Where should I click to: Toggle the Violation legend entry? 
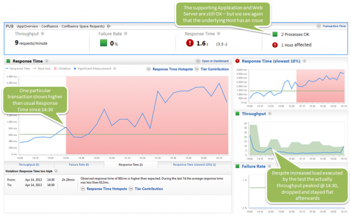62,68
